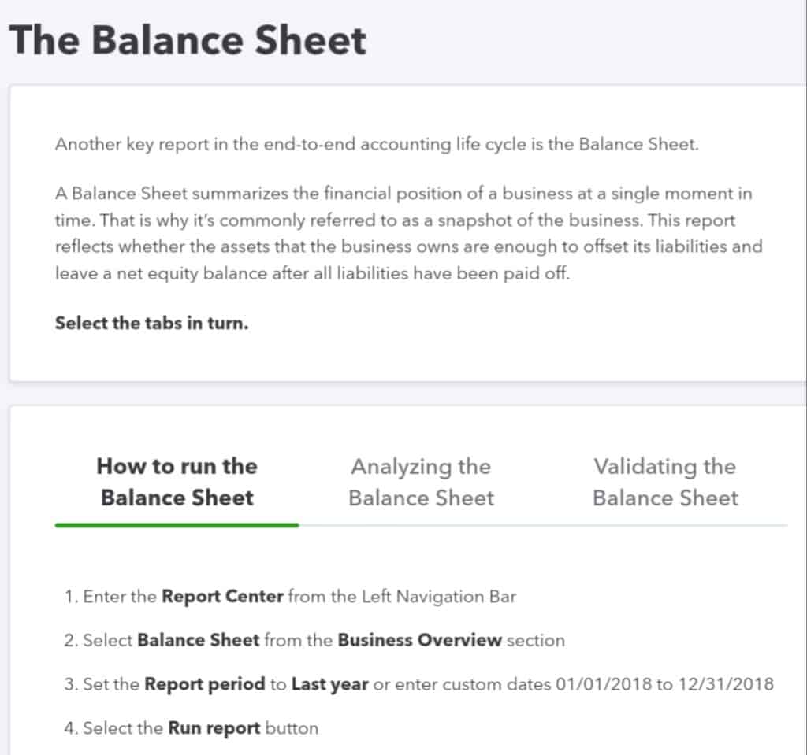Select How to run the Balance Sheet tab
807x755 pixels.
[177, 483]
